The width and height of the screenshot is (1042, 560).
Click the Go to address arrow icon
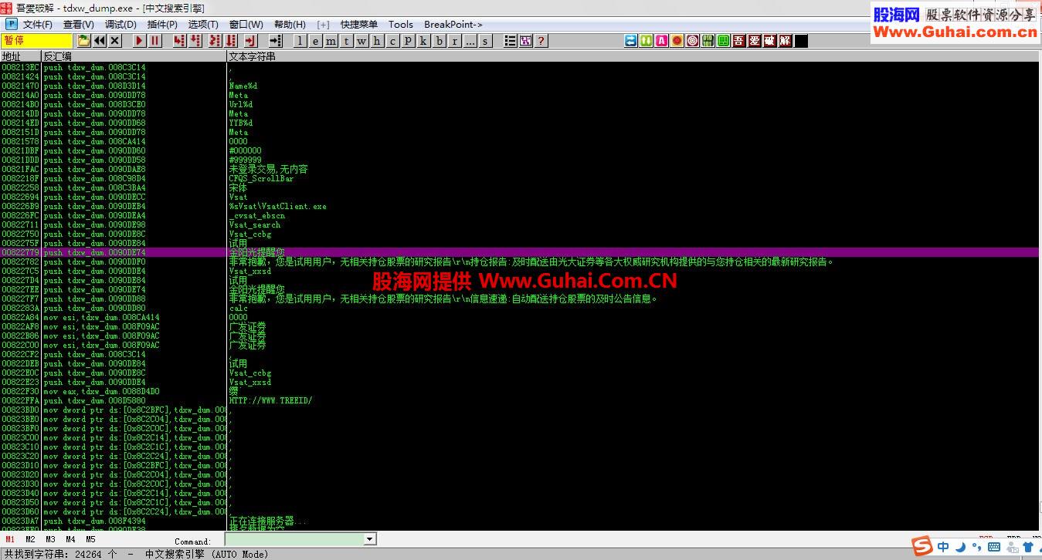[x=276, y=41]
